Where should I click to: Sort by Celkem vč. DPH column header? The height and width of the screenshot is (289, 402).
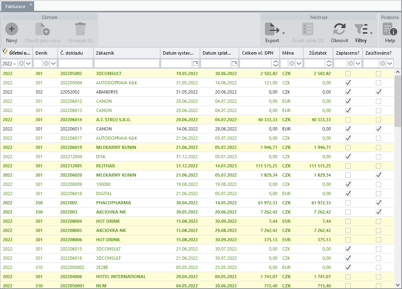(259, 53)
